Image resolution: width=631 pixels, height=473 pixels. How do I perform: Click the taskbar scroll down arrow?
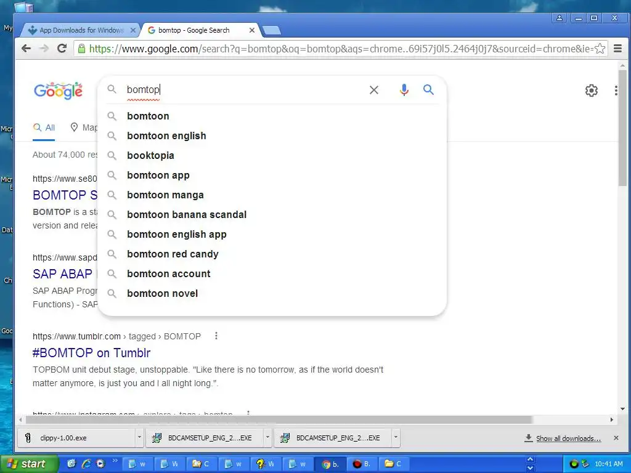click(x=531, y=468)
